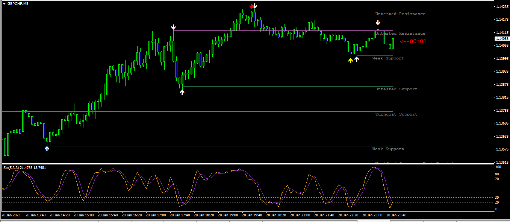This screenshot has height=222, width=510.
Task: Click the 1.13635 price scale label
Action: [502, 137]
